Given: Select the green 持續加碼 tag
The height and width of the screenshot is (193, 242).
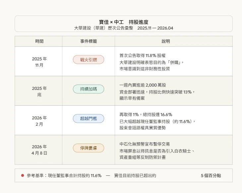Looking at the screenshot, I should [x=89, y=89].
